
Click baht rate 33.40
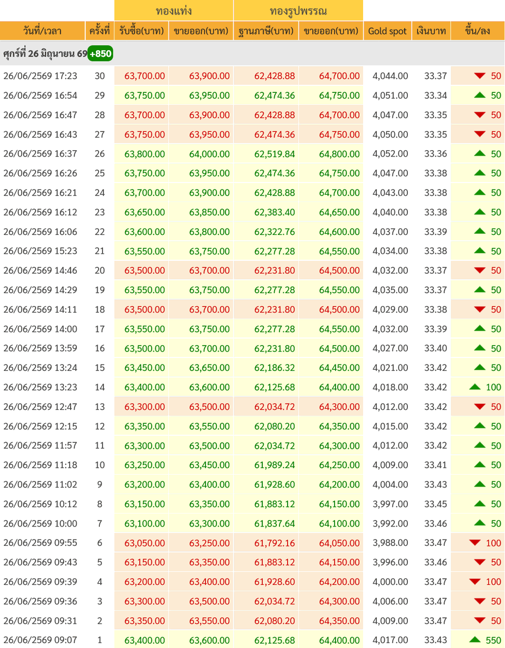435,348
